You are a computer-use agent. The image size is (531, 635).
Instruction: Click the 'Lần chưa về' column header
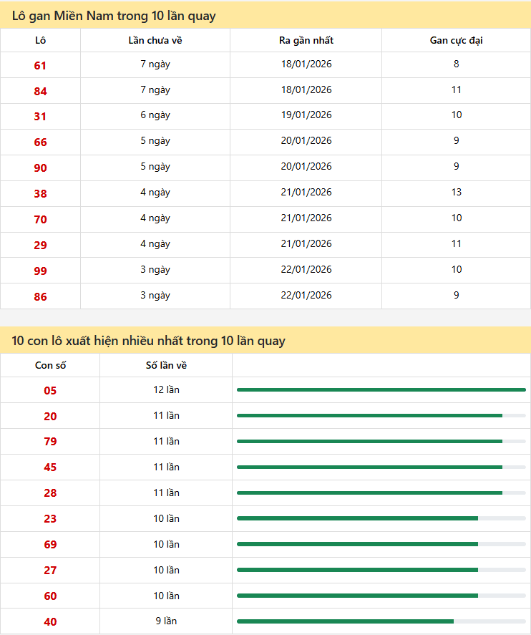[x=155, y=40]
